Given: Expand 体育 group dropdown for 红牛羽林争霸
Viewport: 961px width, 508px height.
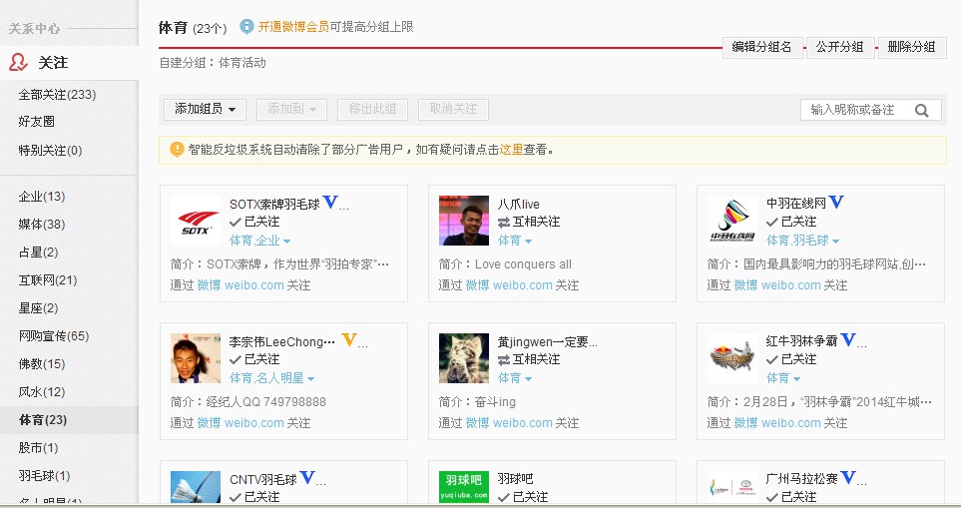Looking at the screenshot, I should [783, 378].
